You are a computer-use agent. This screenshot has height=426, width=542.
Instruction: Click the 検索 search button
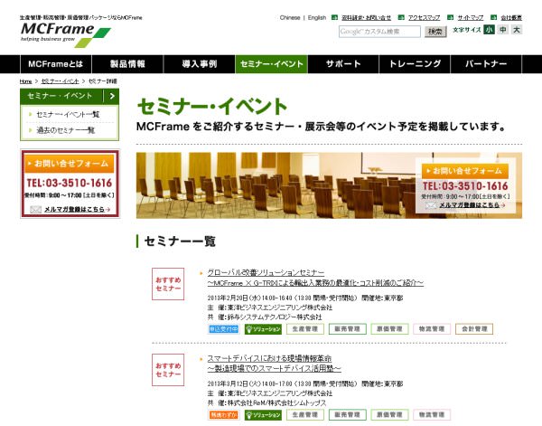click(435, 32)
